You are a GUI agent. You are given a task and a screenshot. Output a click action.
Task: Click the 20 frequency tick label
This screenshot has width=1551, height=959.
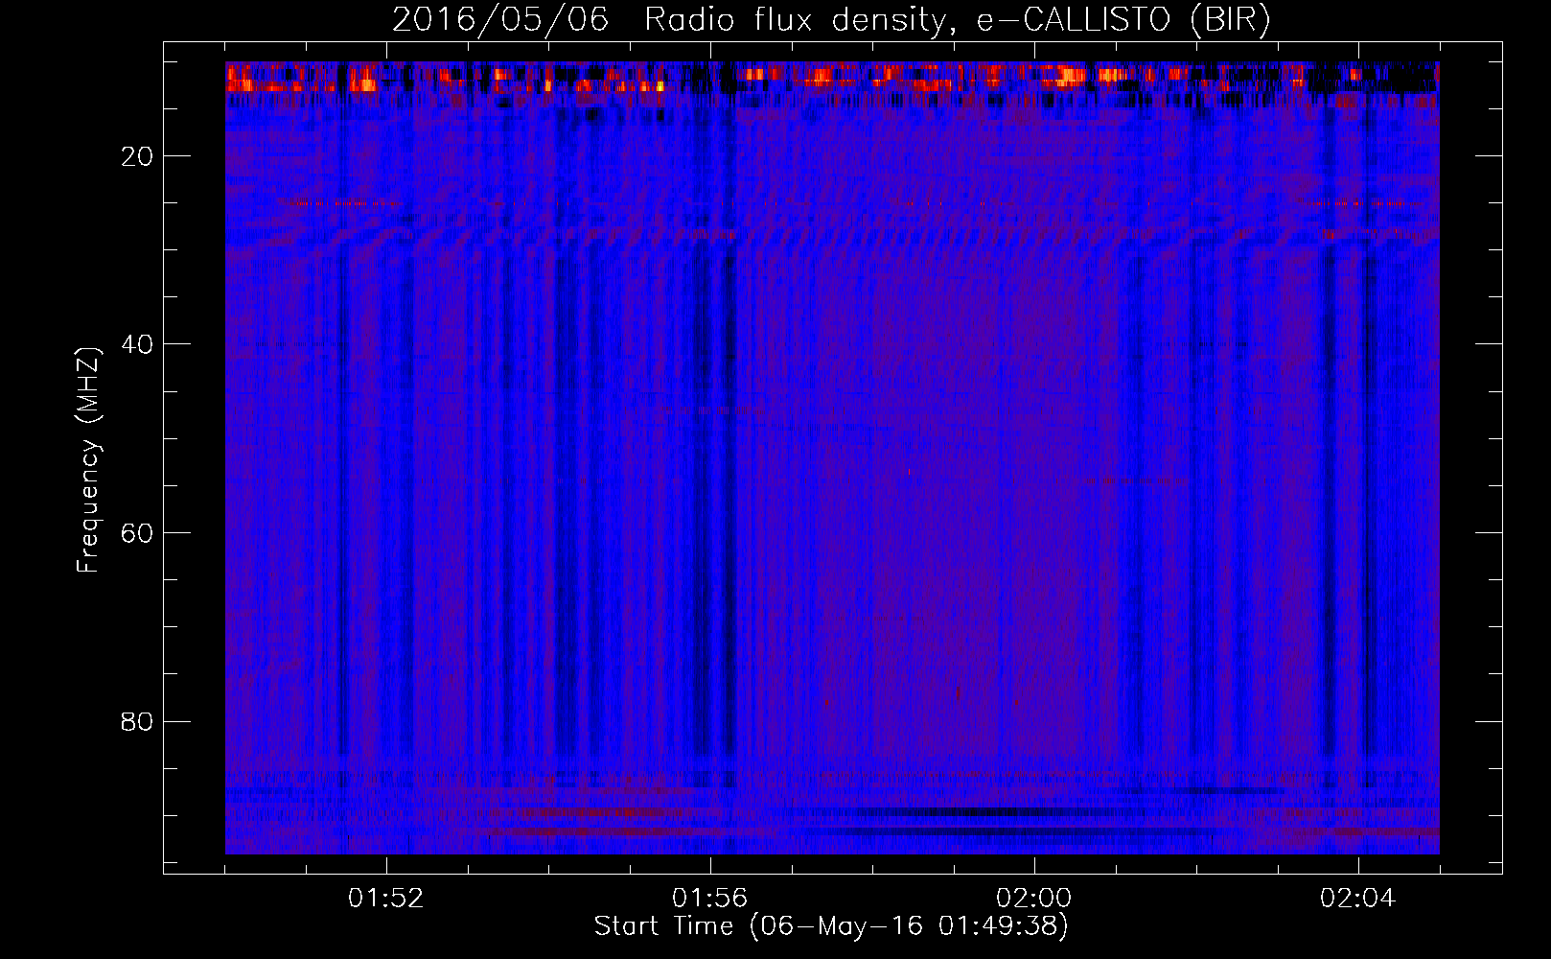(x=137, y=156)
